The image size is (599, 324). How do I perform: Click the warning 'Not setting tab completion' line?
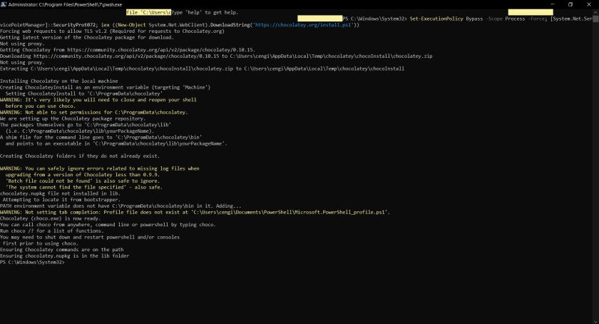[x=193, y=212]
